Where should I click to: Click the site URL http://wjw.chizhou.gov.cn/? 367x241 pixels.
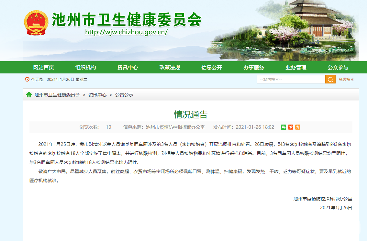(126, 32)
